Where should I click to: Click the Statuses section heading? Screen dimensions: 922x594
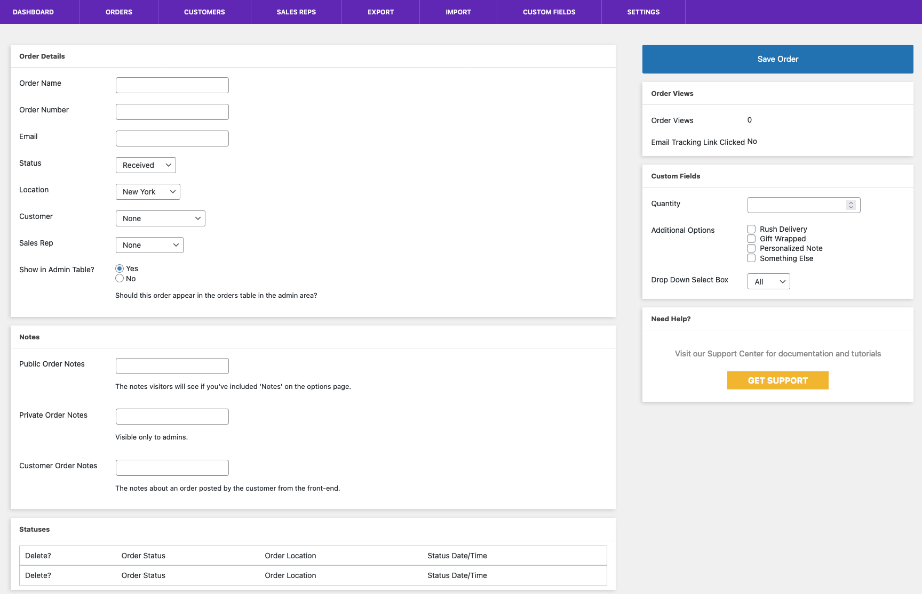[34, 530]
